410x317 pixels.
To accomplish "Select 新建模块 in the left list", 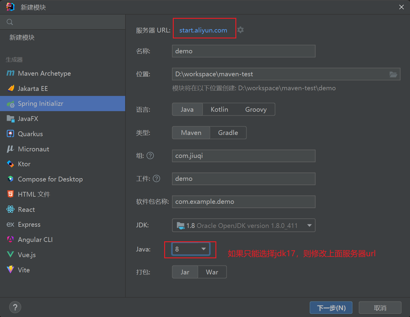I will pyautogui.click(x=63, y=37).
